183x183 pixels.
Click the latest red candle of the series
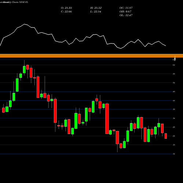coord(166,136)
